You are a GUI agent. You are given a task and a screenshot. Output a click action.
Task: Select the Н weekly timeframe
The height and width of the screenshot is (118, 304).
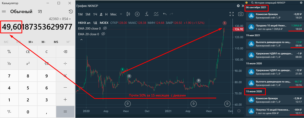pos(106,14)
